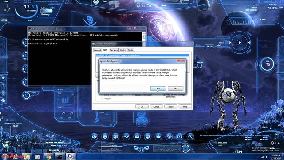
Task: Click the people group sidebar icon
Action: [3, 100]
